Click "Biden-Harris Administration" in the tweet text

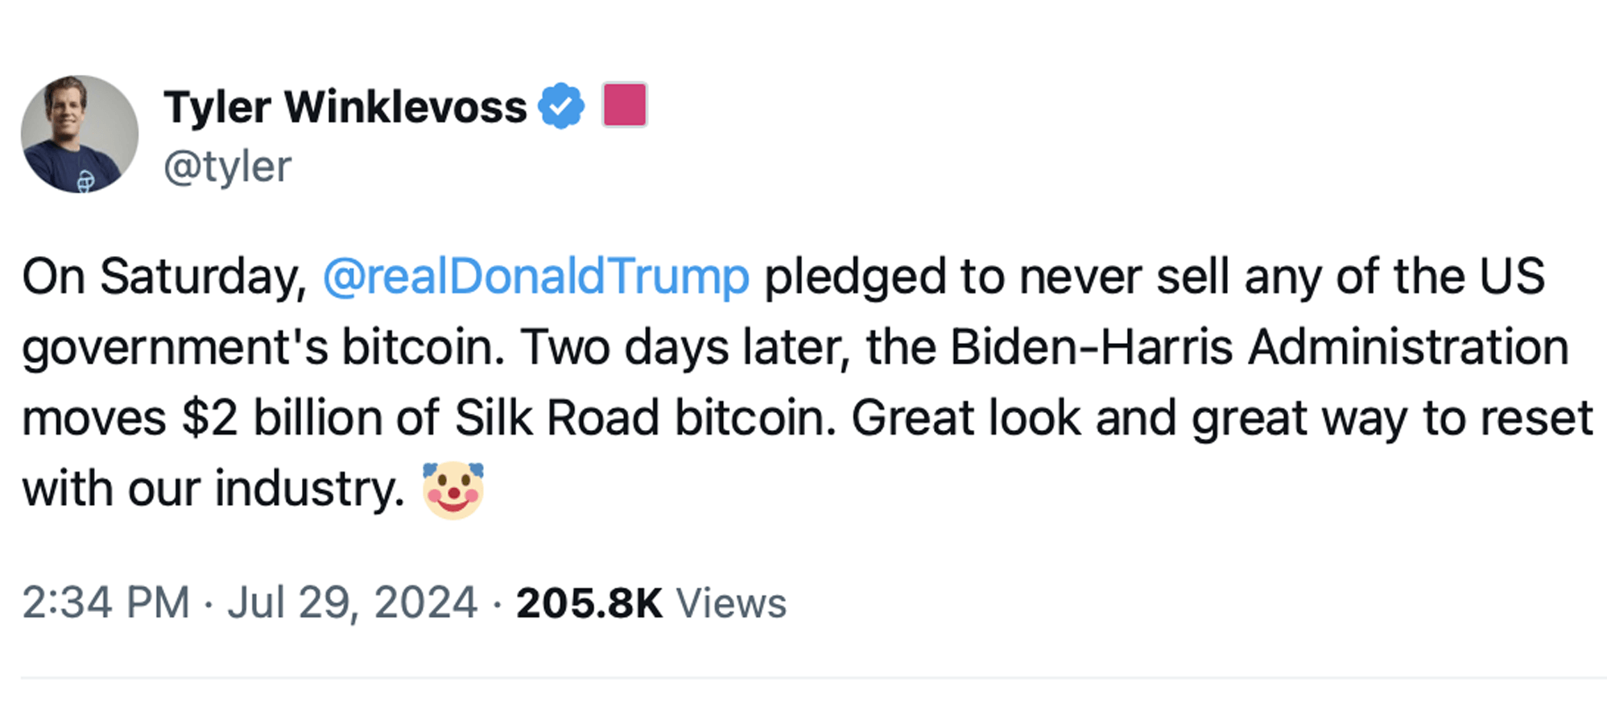[1258, 348]
